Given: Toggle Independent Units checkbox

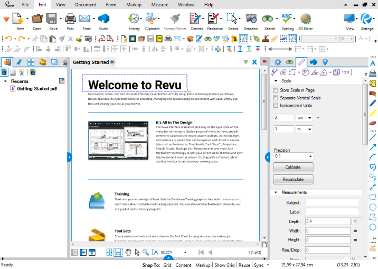Looking at the screenshot, I should (x=275, y=105).
